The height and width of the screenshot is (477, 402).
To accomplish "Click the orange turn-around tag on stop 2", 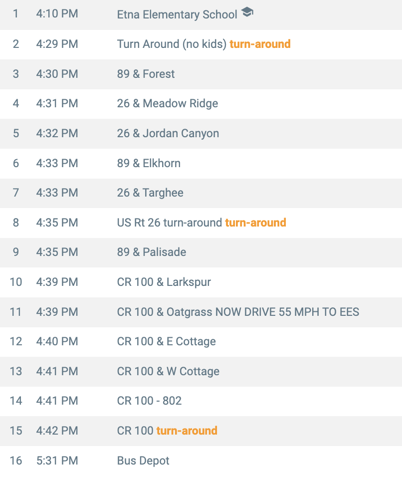I will point(260,44).
